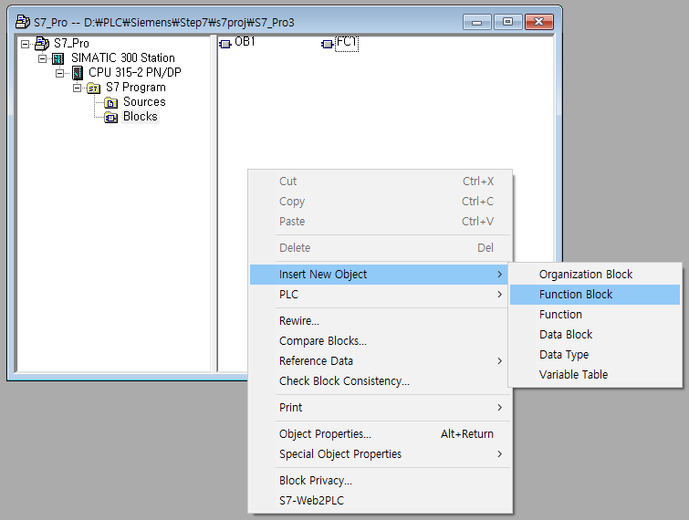Click the Blocks folder icon
The image size is (689, 520).
tap(110, 118)
